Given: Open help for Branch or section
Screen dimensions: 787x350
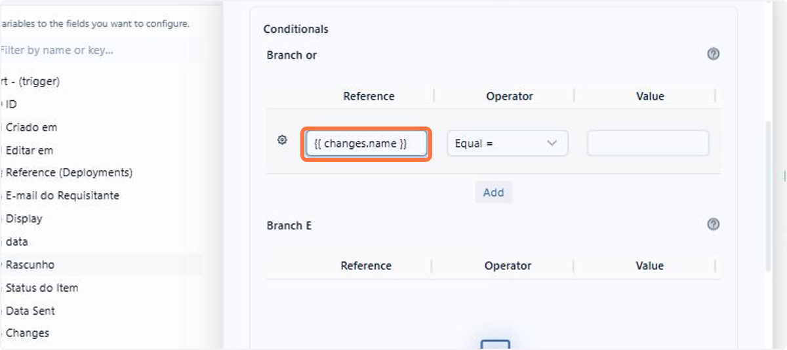Looking at the screenshot, I should click(x=714, y=54).
